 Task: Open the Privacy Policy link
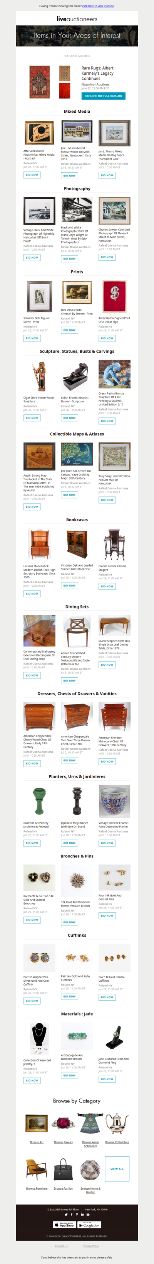tap(90, 1246)
